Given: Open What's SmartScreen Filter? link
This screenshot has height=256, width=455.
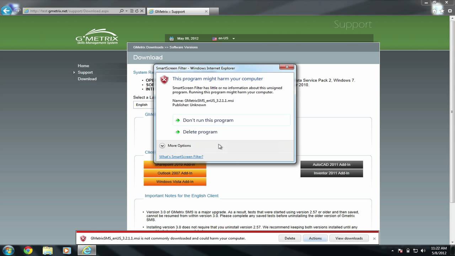Looking at the screenshot, I should click(x=181, y=157).
